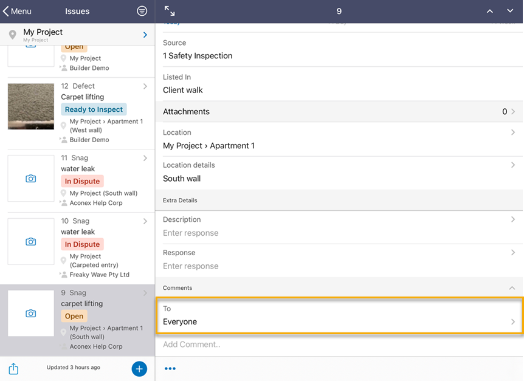The width and height of the screenshot is (524, 381).
Task: Add a new issue with plus button
Action: tap(139, 369)
